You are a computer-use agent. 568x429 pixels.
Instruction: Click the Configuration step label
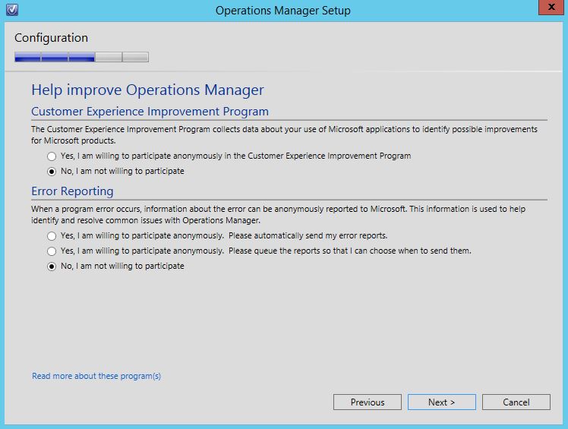click(51, 38)
